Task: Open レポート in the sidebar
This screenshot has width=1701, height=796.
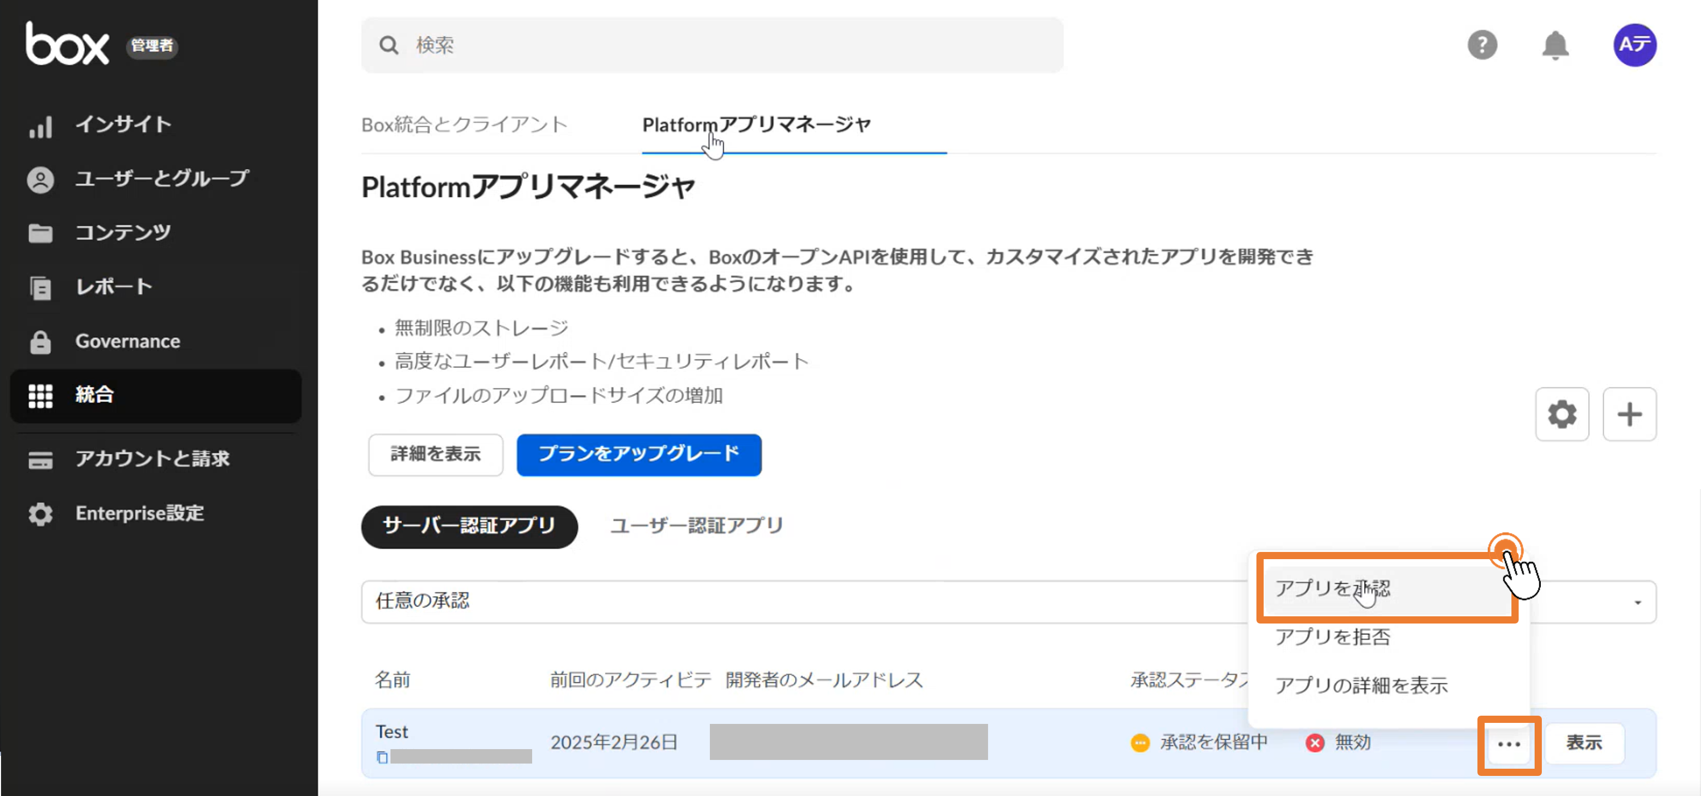Action: pyautogui.click(x=113, y=286)
